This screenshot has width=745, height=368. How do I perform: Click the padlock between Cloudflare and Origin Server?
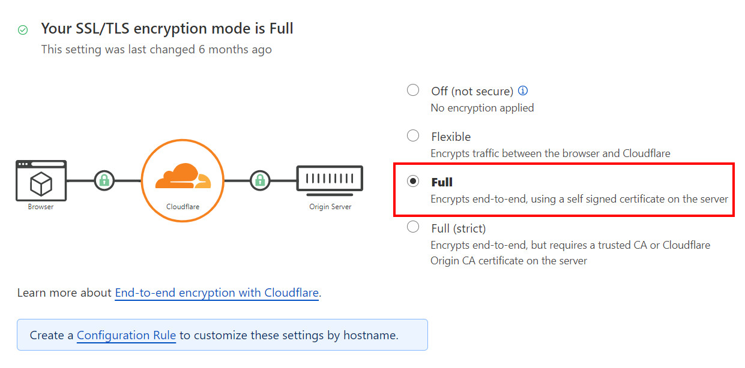[259, 179]
